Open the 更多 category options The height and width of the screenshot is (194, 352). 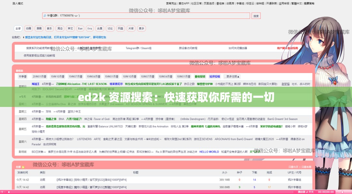(x=141, y=28)
